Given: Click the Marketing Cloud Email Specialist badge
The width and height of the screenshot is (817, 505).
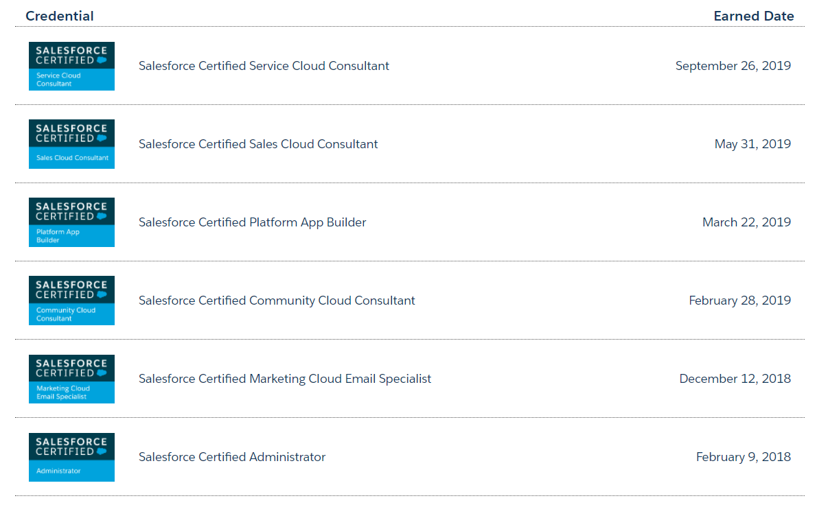Looking at the screenshot, I should click(71, 379).
